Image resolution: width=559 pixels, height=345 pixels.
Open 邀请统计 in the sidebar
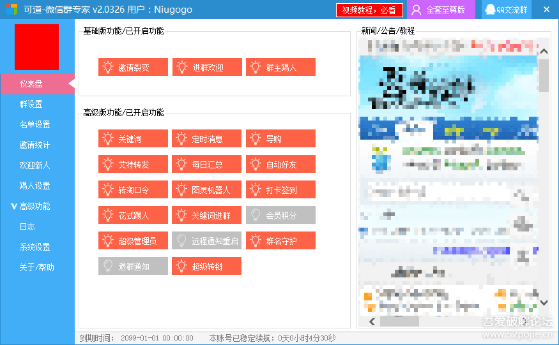pyautogui.click(x=38, y=145)
